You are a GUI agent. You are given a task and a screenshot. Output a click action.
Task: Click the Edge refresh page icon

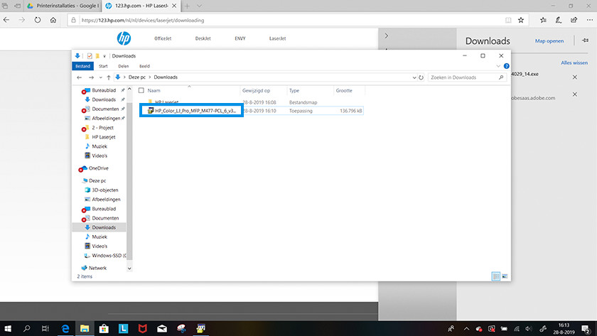pos(37,20)
